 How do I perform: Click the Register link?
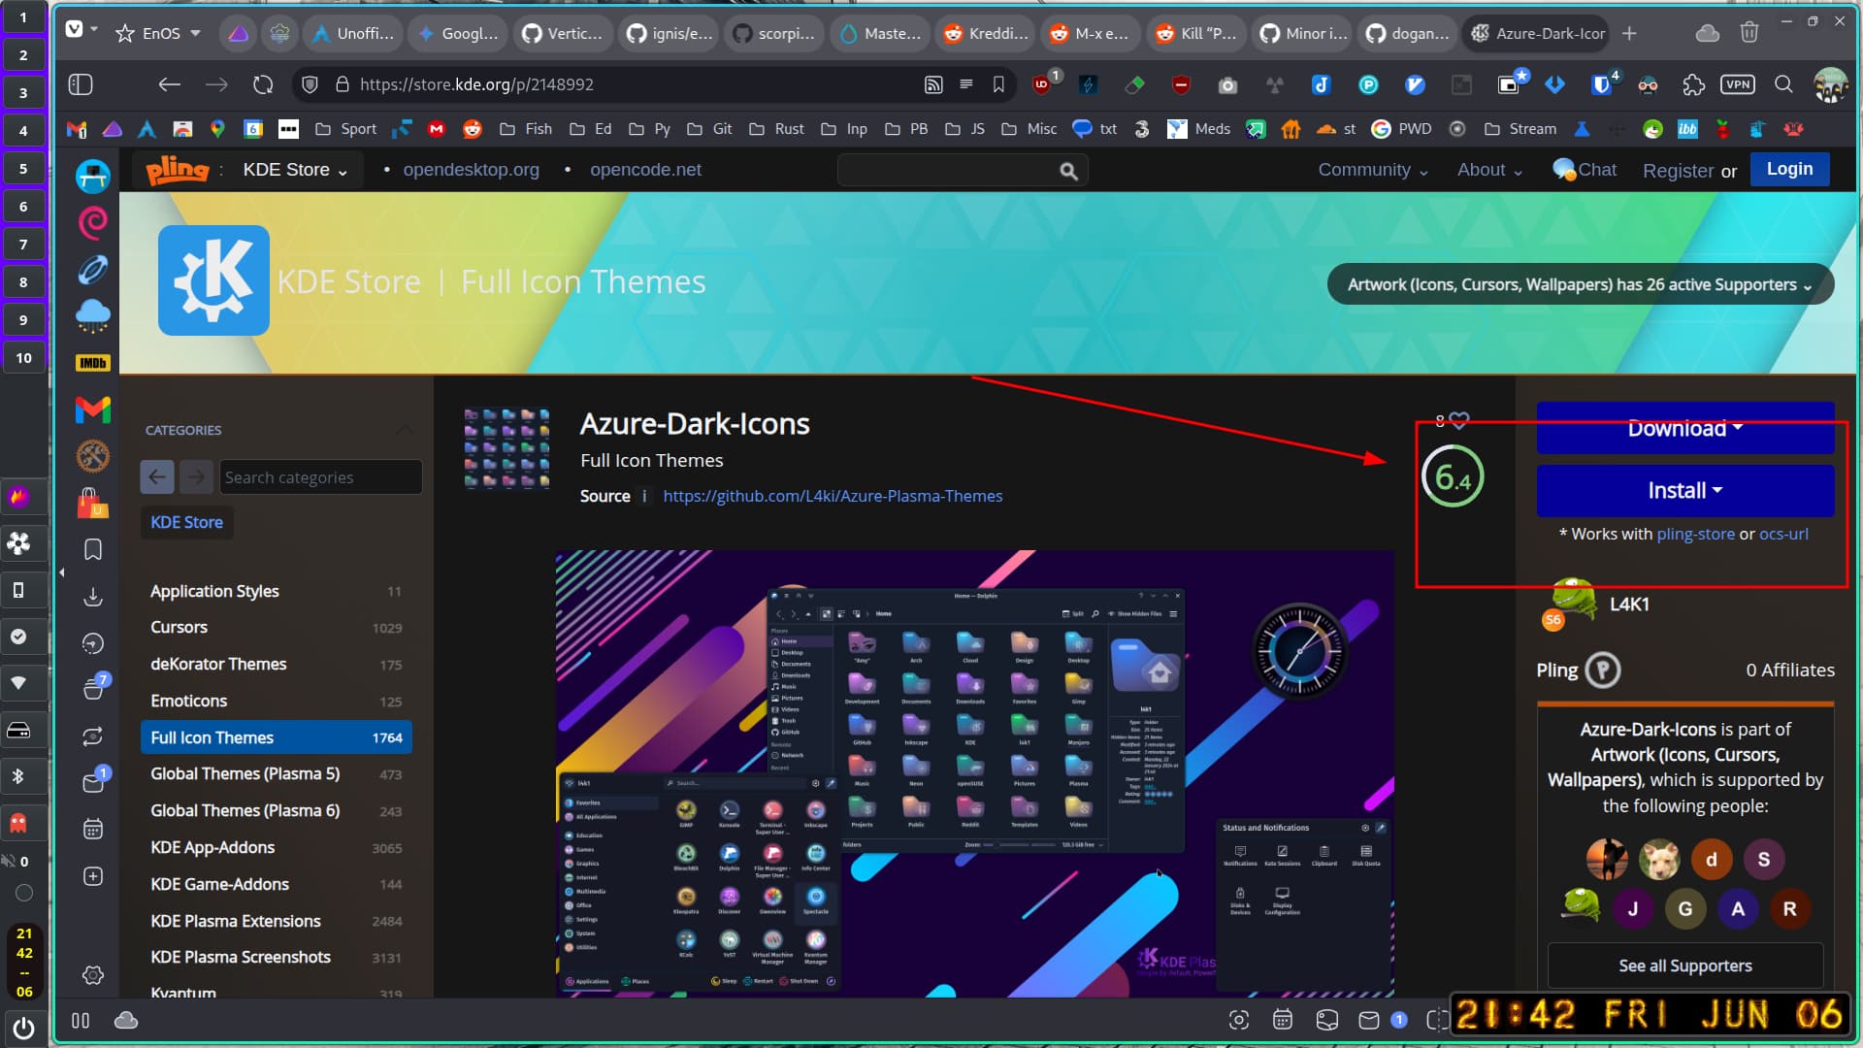(1678, 171)
